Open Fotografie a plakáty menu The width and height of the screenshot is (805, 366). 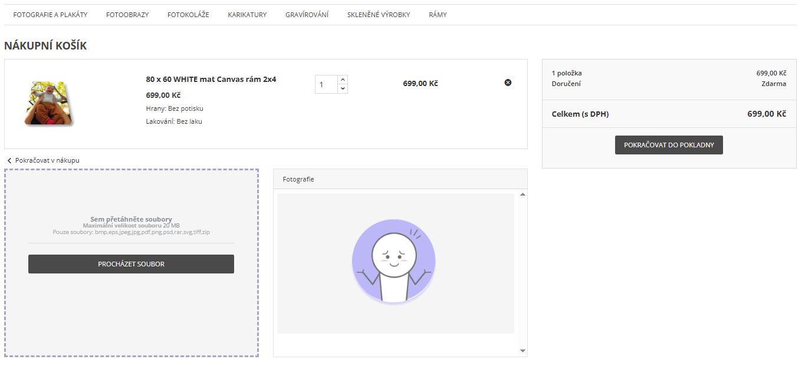pos(50,15)
